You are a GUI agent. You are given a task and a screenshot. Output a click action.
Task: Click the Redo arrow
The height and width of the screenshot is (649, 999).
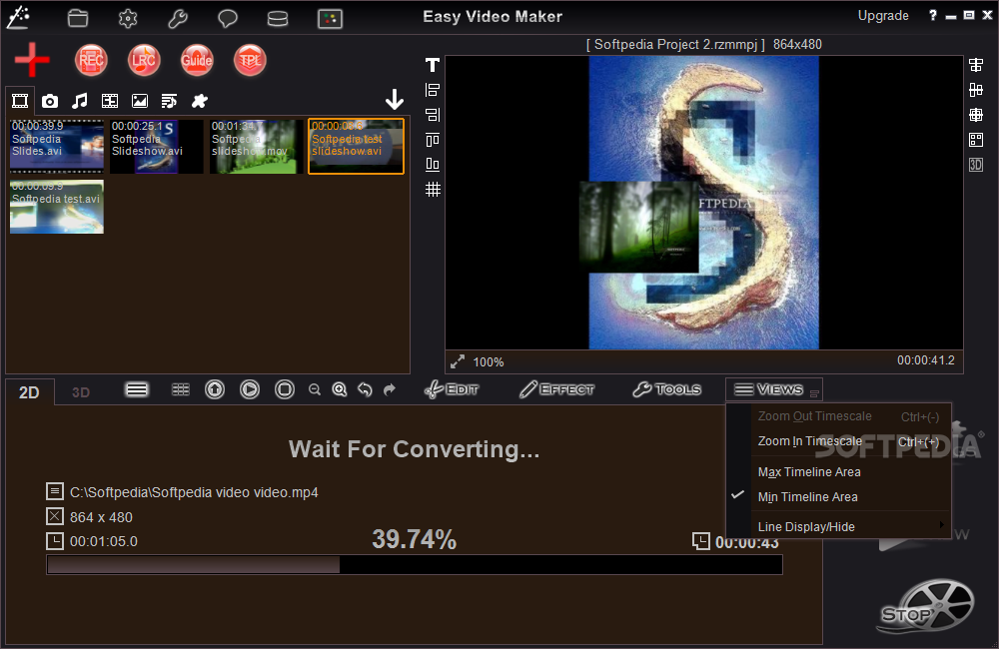(x=390, y=389)
